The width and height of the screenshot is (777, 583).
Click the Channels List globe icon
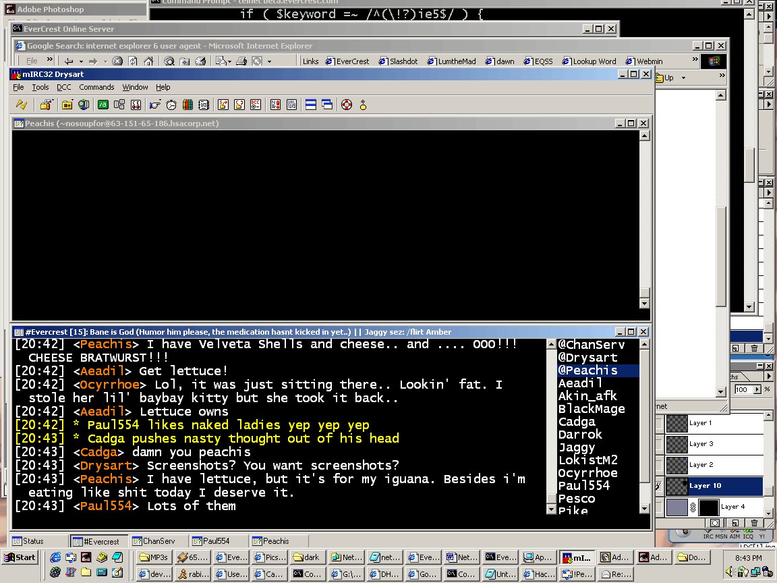coord(84,105)
